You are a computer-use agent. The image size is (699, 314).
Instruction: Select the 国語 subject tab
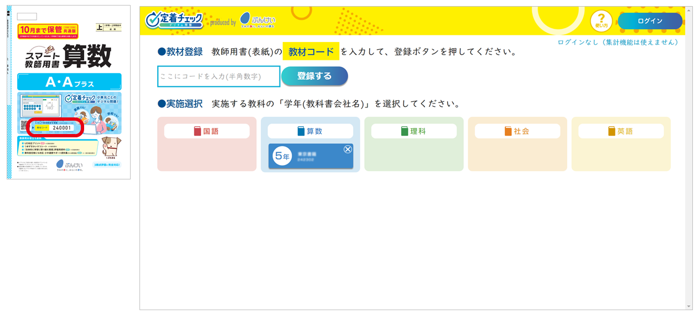pyautogui.click(x=206, y=131)
